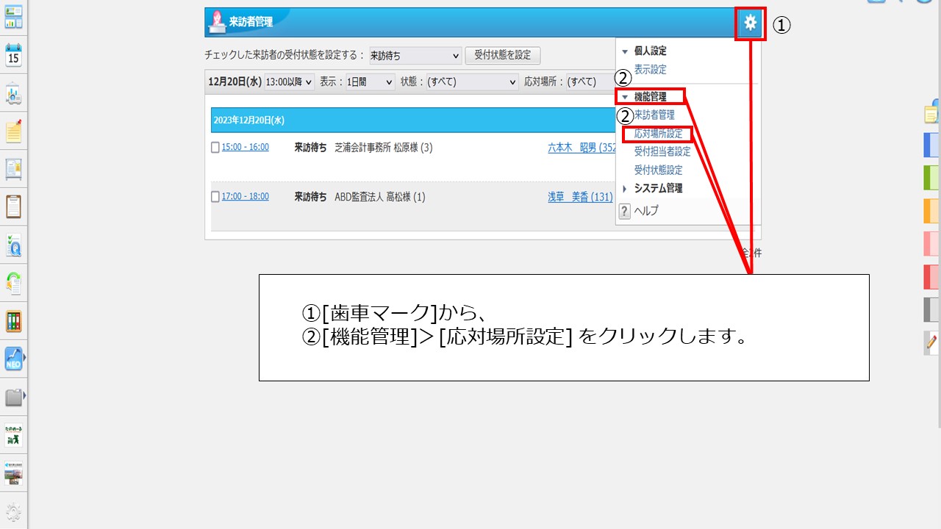This screenshot has width=941, height=529.
Task: Click the ABD監査法人 高松様 (1) visitor text
Action: tap(380, 197)
